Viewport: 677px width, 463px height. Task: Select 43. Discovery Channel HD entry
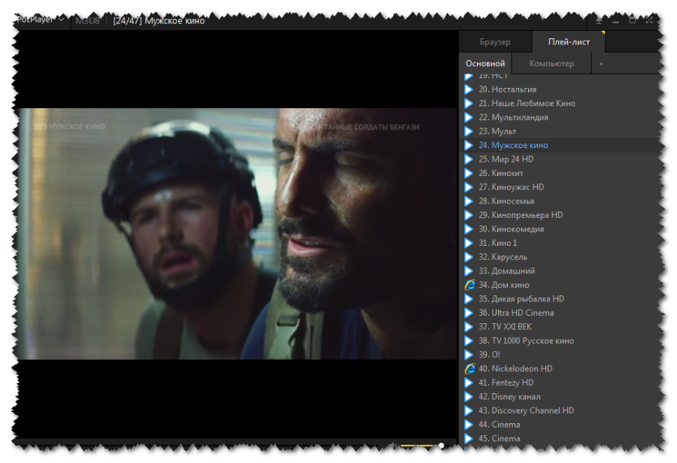pos(560,410)
